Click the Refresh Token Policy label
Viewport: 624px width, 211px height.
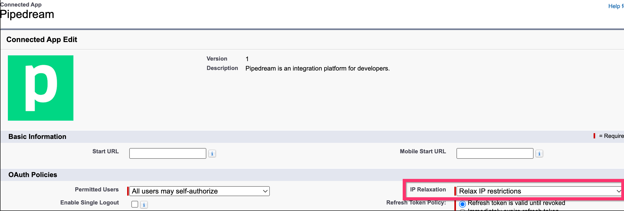(x=416, y=203)
